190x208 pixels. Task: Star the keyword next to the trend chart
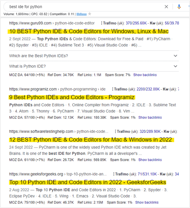(x=90, y=14)
